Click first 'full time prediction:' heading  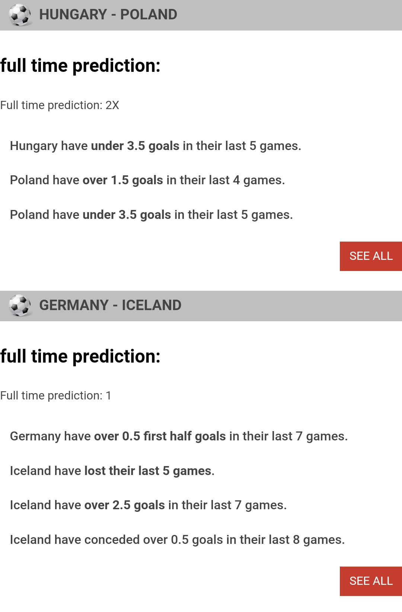pos(80,66)
